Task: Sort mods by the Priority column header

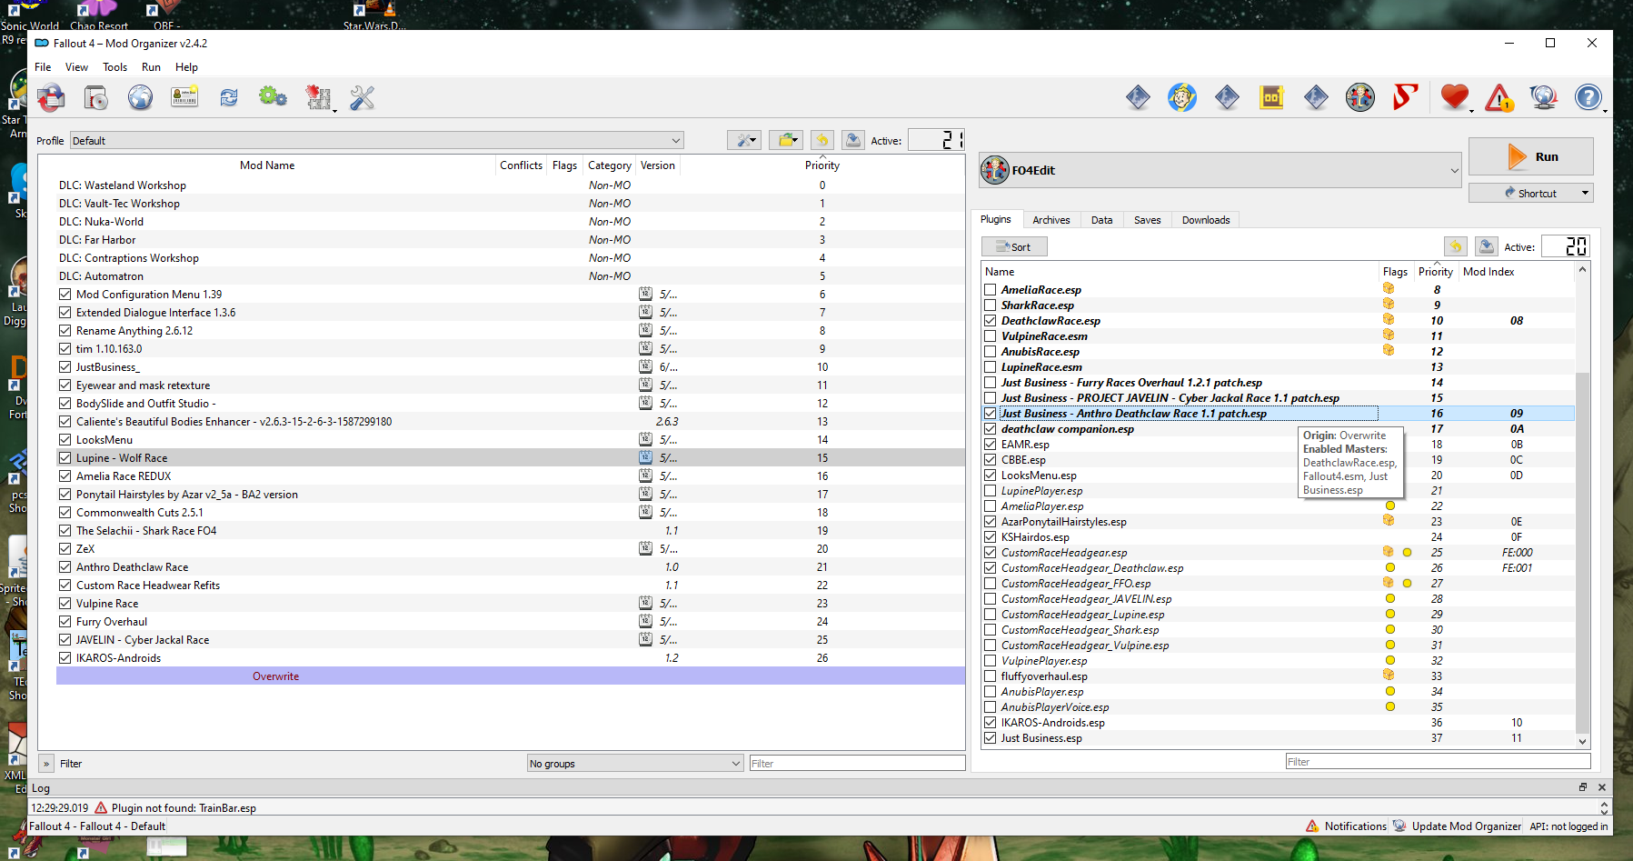Action: [821, 165]
